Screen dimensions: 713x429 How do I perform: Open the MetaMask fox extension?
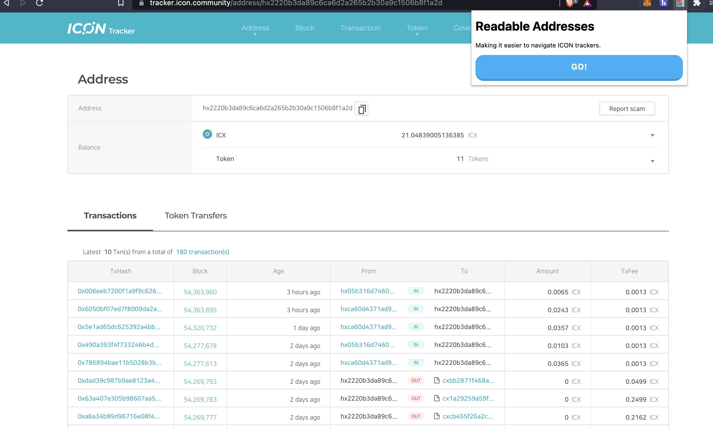click(x=647, y=3)
